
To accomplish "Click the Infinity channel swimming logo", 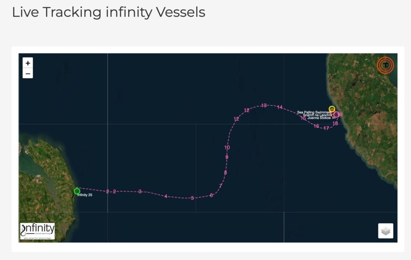I will [37, 231].
